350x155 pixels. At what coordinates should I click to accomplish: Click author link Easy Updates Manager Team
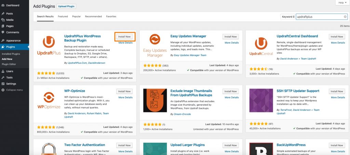(x=190, y=55)
